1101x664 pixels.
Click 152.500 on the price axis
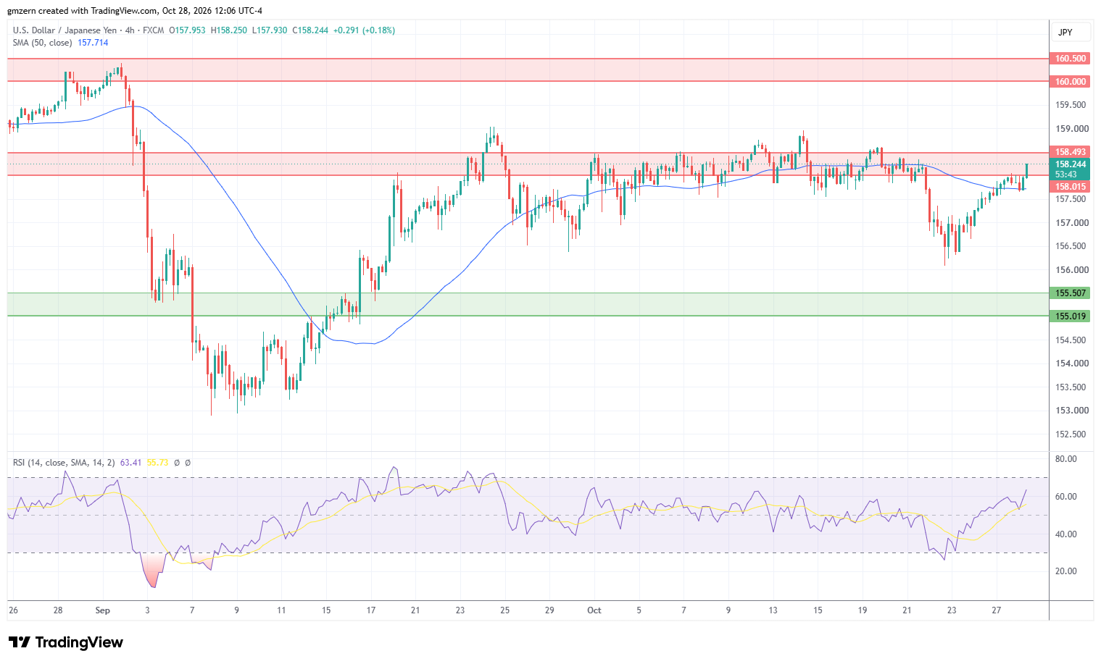1071,434
